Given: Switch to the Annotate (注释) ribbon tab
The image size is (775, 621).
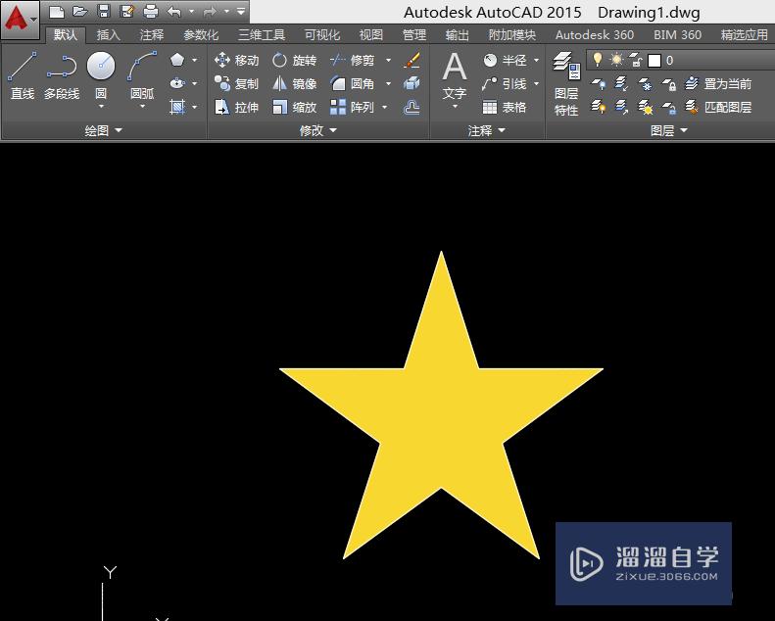Looking at the screenshot, I should coord(151,34).
